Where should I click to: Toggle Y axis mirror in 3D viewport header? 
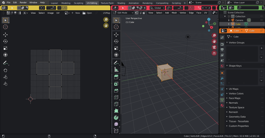206,8
